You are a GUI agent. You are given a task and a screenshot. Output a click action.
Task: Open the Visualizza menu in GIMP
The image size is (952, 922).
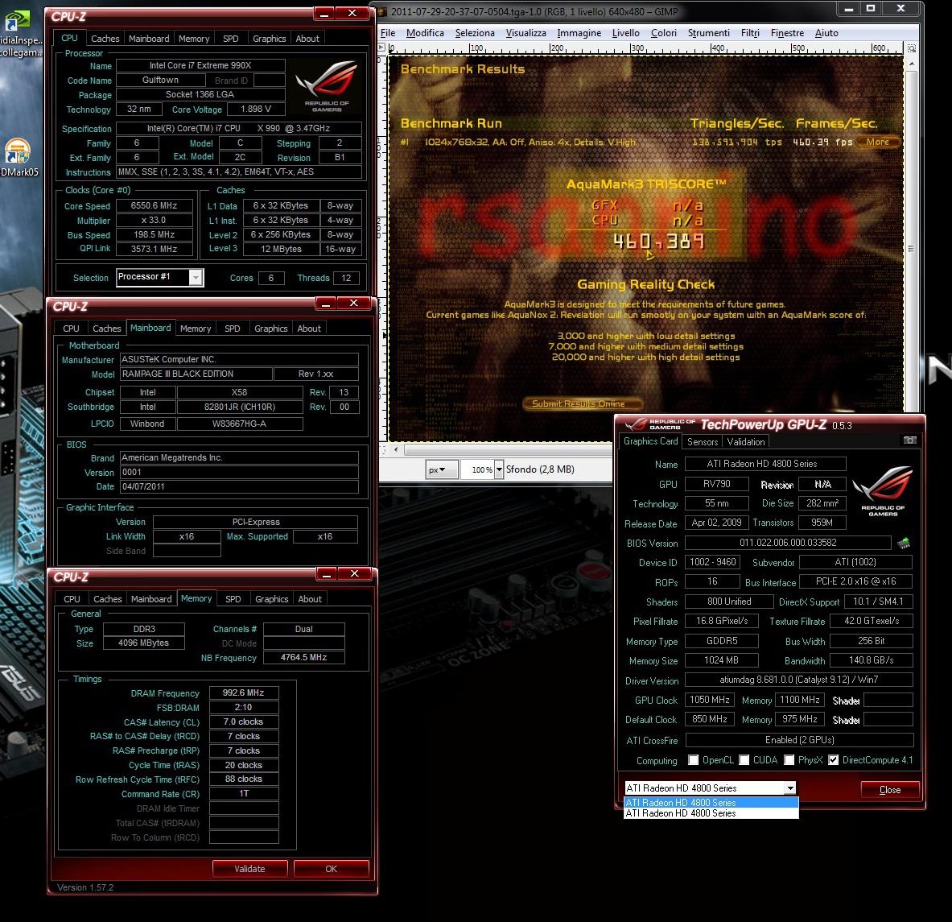pyautogui.click(x=525, y=33)
